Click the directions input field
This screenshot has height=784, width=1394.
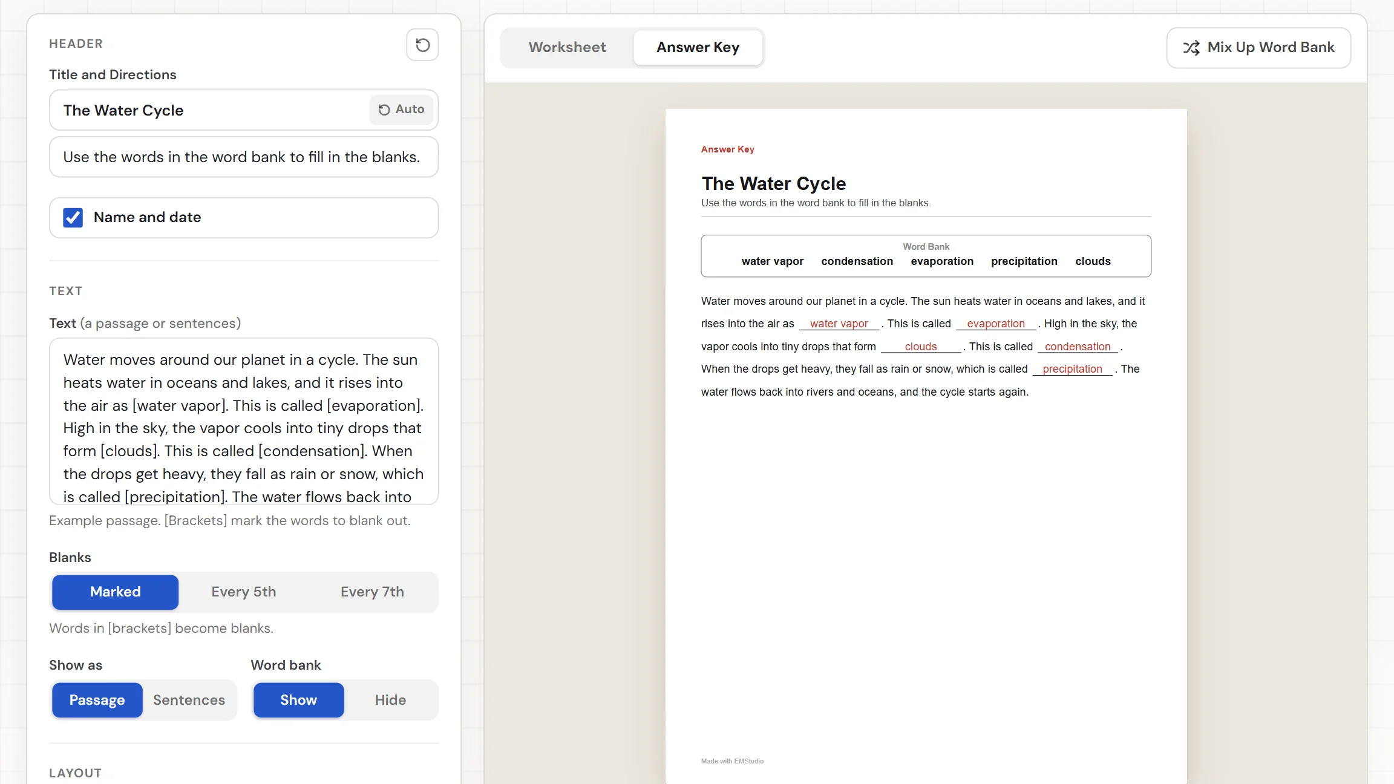point(244,157)
